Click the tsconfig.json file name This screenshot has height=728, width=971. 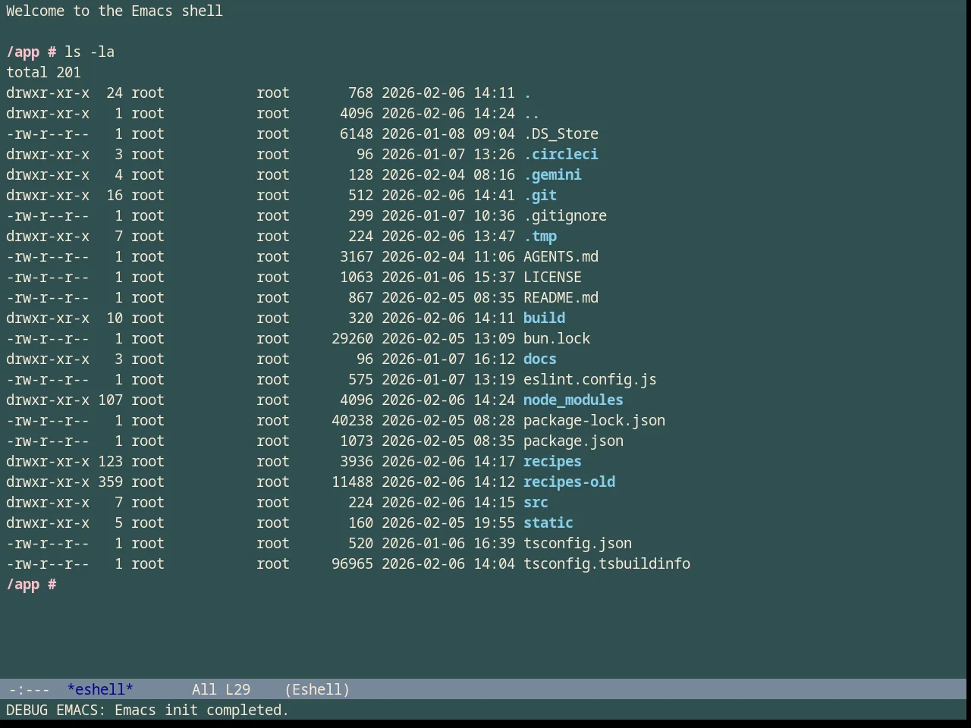[x=577, y=543]
